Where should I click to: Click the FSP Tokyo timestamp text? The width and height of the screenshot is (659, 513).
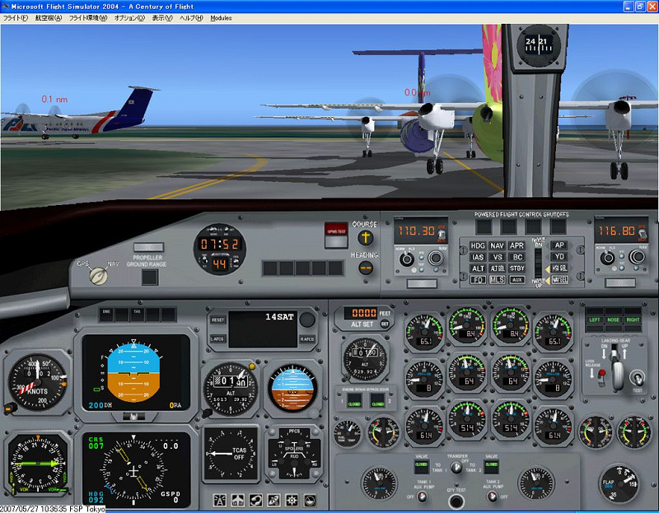(x=53, y=509)
